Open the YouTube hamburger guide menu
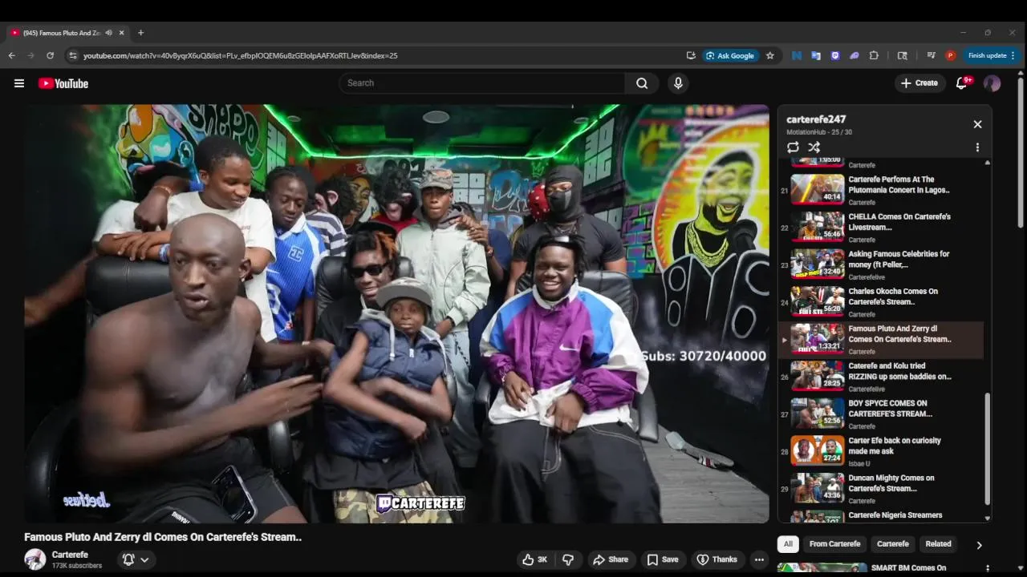 (x=19, y=83)
